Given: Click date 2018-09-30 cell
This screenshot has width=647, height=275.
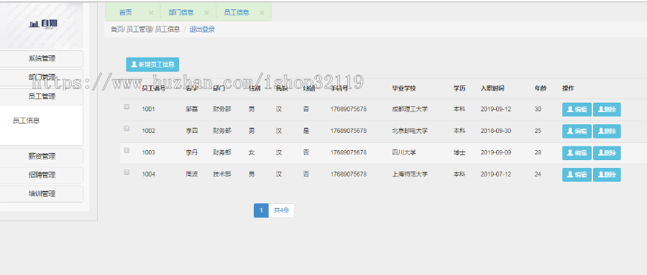Looking at the screenshot, I should [495, 131].
